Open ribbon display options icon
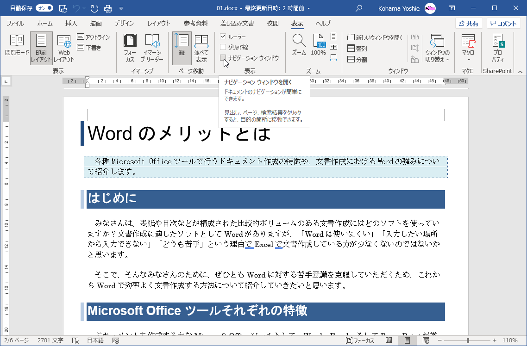The image size is (527, 346). coord(452,8)
